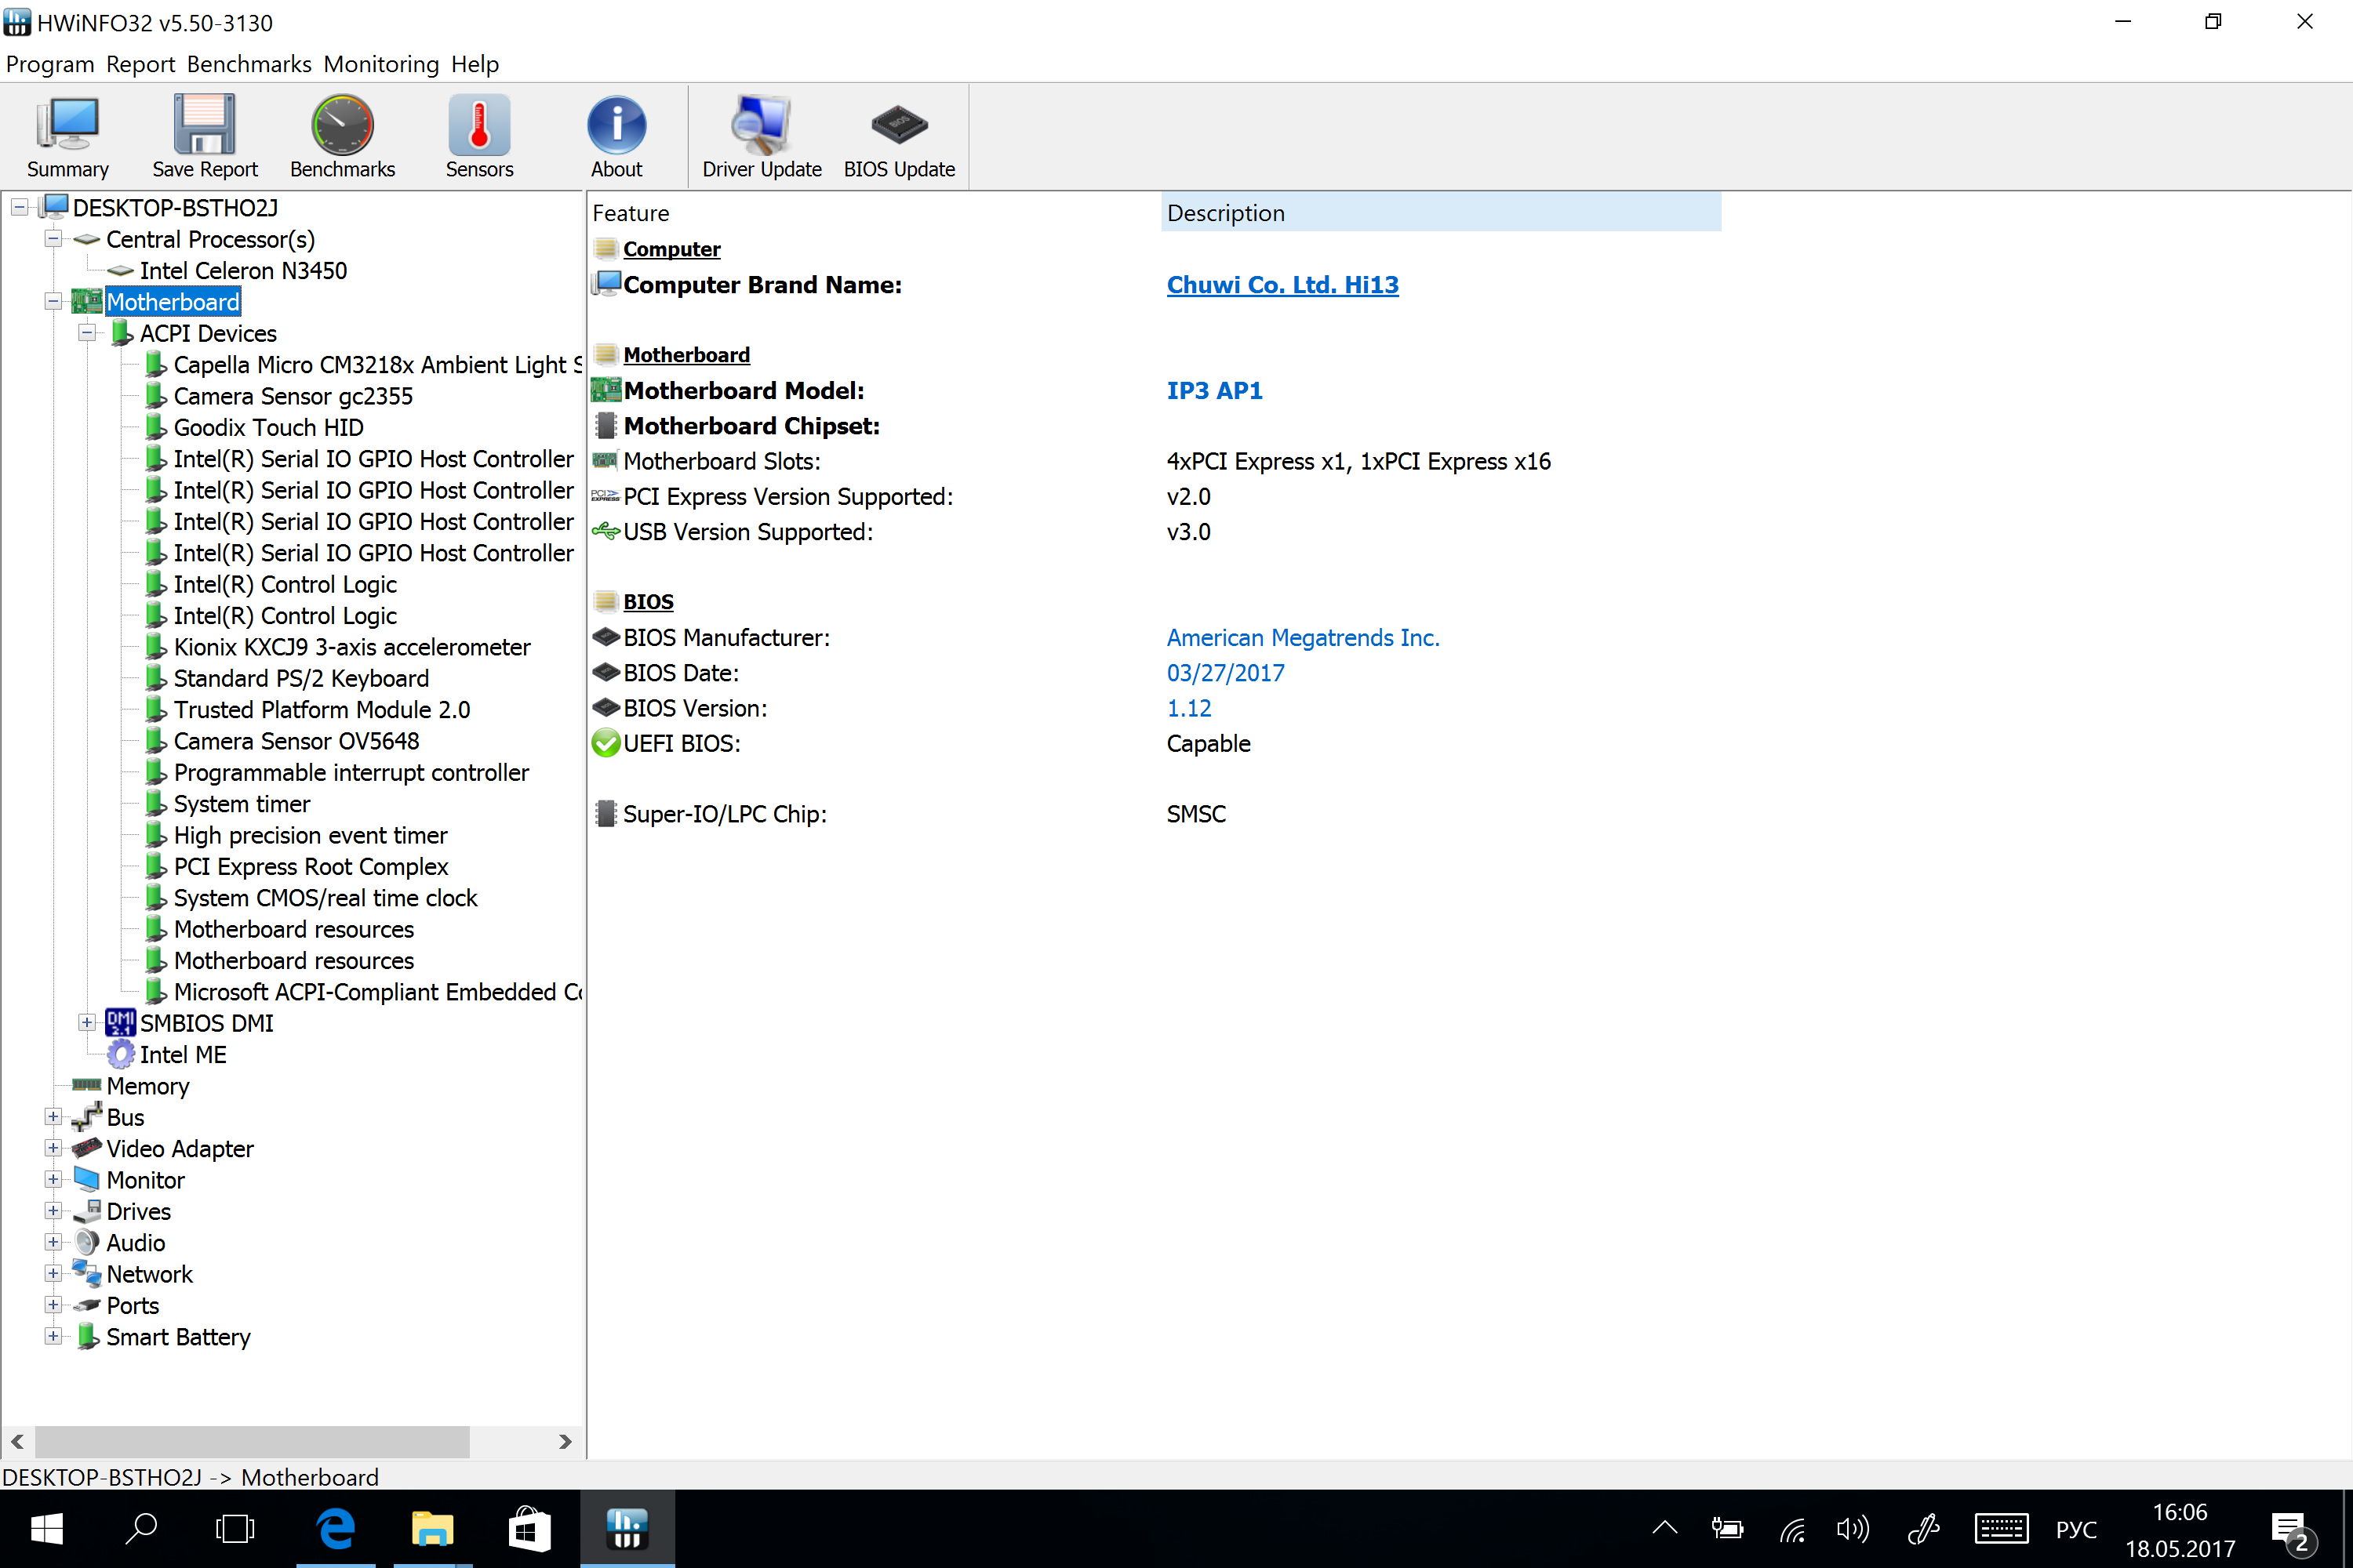The height and width of the screenshot is (1568, 2353).
Task: Select Trusted Platform Module 2.0 item
Action: tap(321, 710)
